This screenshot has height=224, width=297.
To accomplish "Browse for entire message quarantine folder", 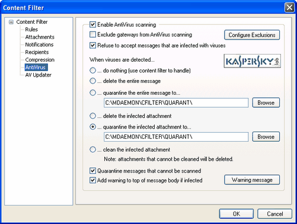I will point(266,103).
